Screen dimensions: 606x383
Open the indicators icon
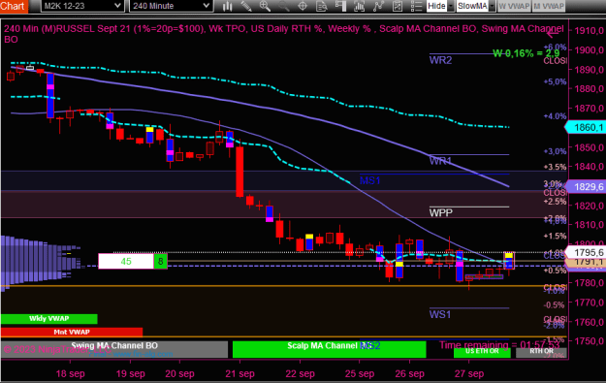[x=378, y=6]
